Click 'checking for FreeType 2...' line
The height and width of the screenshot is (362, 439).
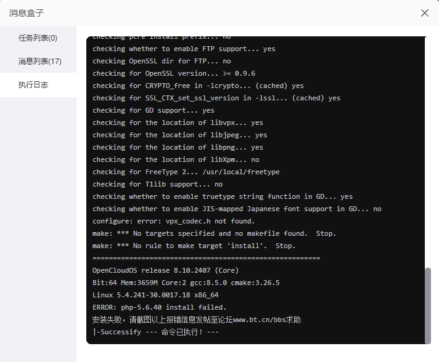pos(186,172)
